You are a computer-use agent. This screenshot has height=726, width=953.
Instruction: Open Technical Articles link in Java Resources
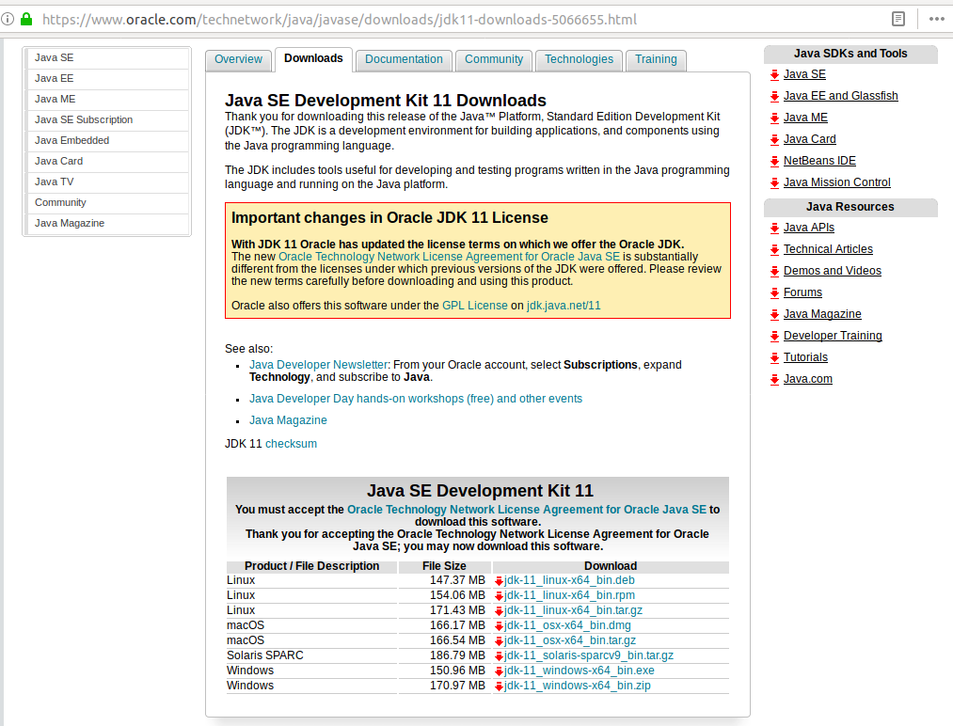pos(828,249)
